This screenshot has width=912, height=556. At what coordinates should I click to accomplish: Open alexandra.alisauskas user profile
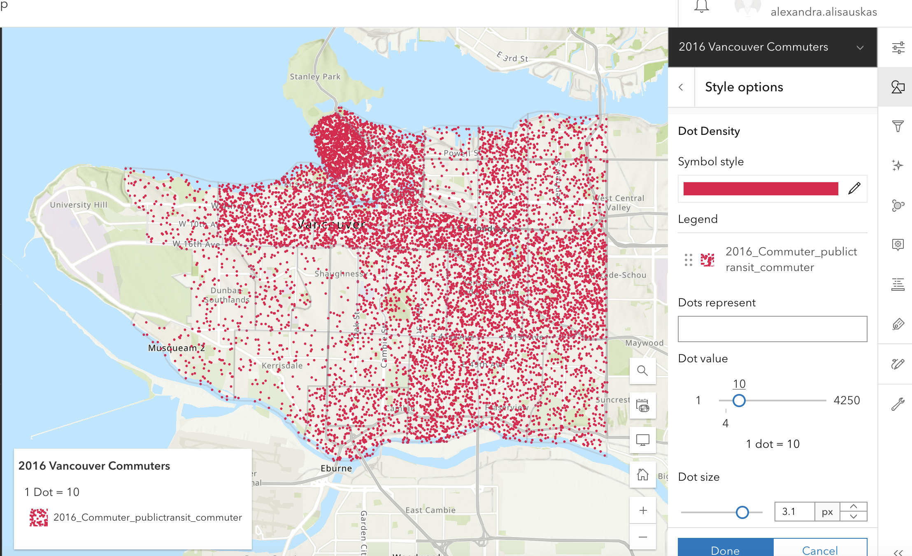(x=824, y=12)
